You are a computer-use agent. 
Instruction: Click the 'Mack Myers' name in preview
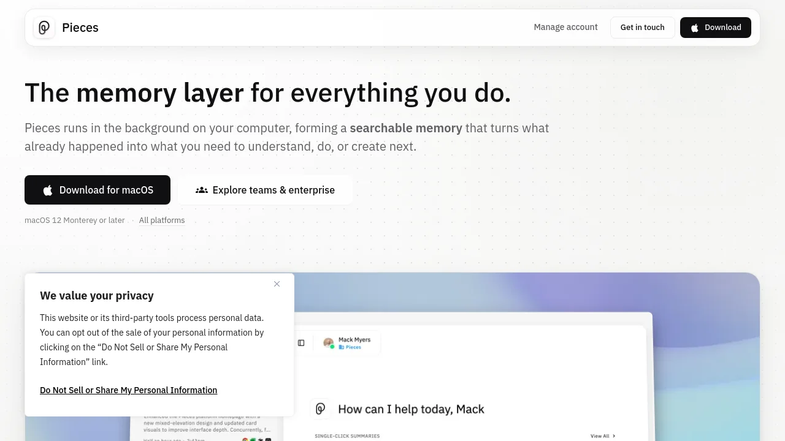tap(354, 339)
